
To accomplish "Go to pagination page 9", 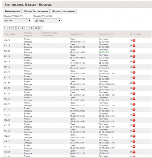I will click(x=31, y=28).
